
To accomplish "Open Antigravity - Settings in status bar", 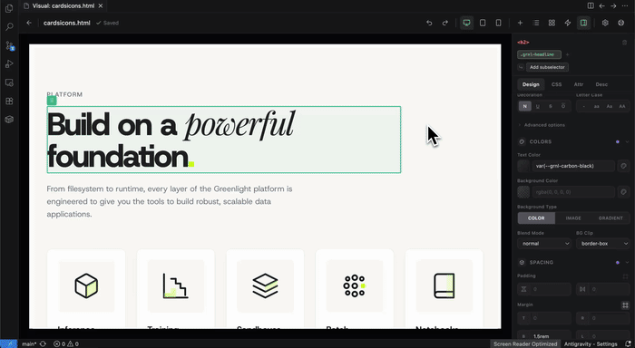I will pyautogui.click(x=591, y=344).
